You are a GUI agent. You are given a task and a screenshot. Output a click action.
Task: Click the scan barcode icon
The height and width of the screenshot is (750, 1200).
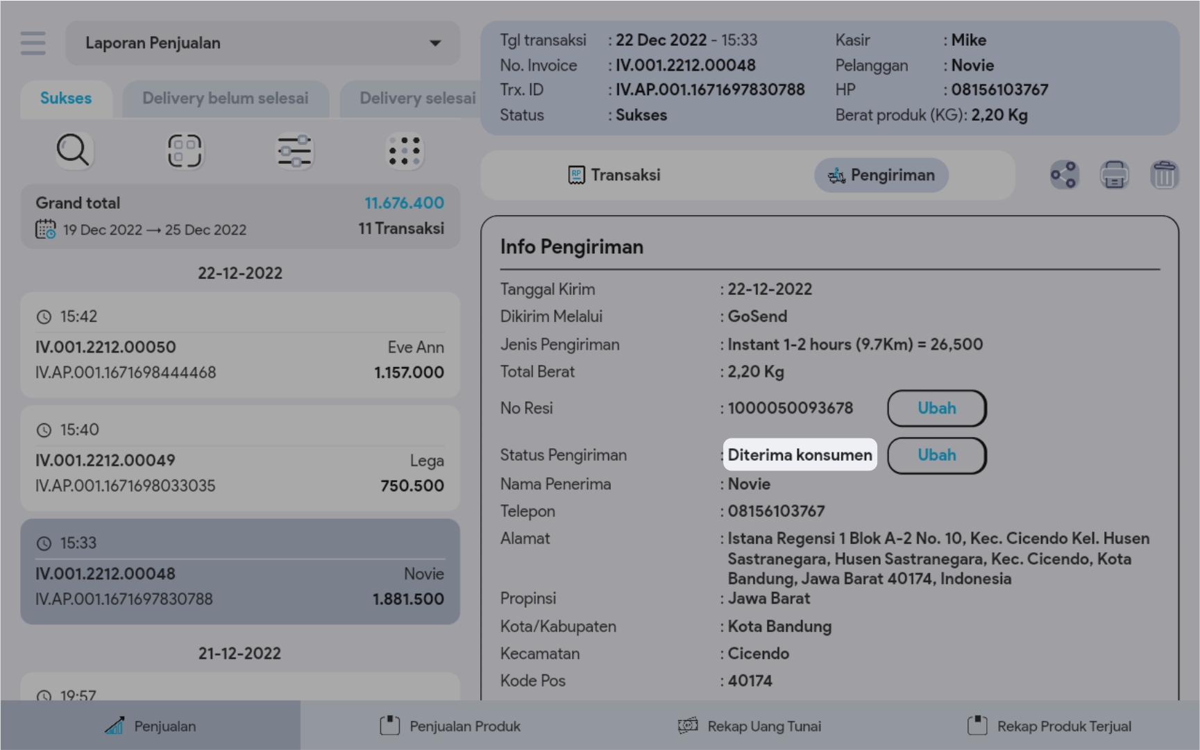coord(184,151)
